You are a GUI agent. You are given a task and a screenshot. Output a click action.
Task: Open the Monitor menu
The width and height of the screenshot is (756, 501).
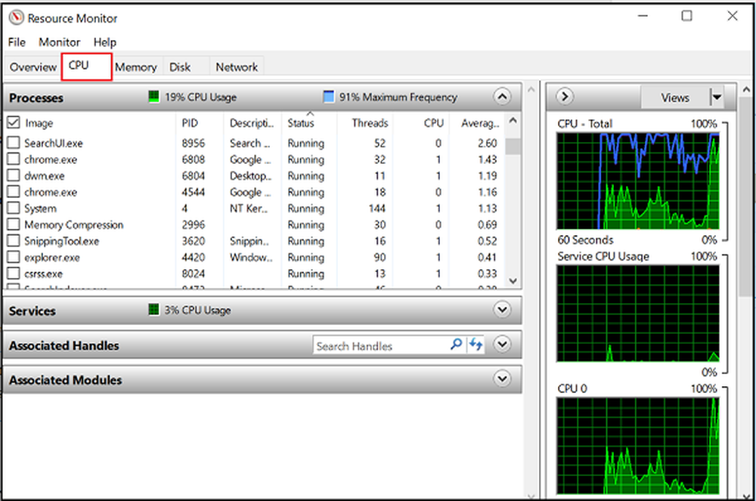60,42
